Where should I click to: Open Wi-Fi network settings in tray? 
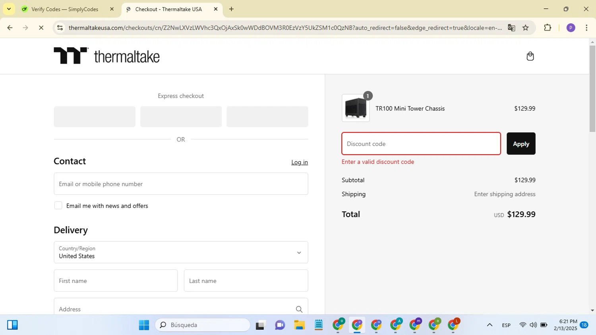(522, 325)
